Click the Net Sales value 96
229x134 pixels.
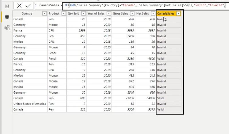point(153,42)
